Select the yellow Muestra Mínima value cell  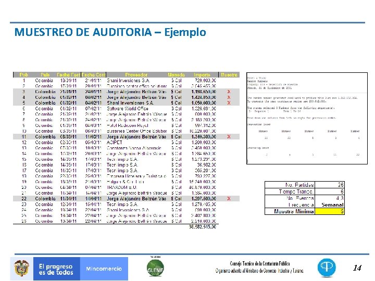click(330, 211)
